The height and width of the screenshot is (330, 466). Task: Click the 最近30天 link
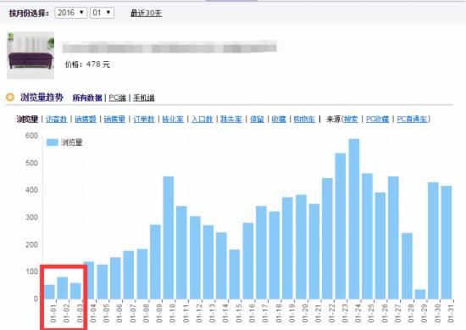click(x=146, y=13)
